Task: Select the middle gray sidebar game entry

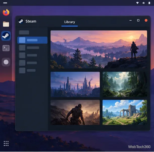Action: [x=28, y=55]
